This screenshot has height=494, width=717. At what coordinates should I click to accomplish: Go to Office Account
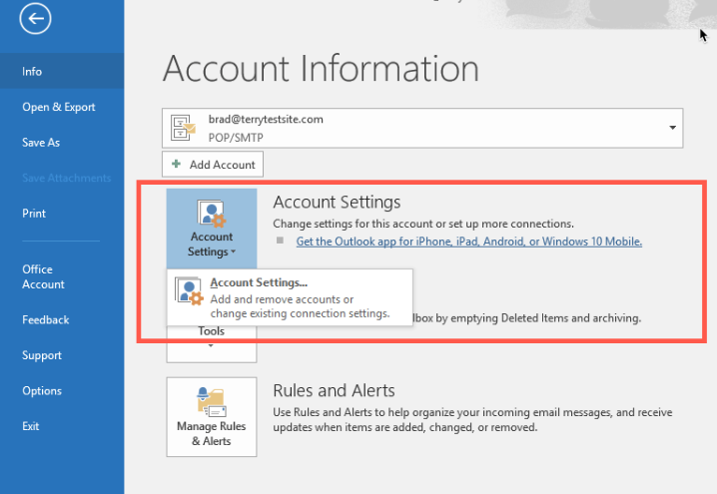pos(44,276)
